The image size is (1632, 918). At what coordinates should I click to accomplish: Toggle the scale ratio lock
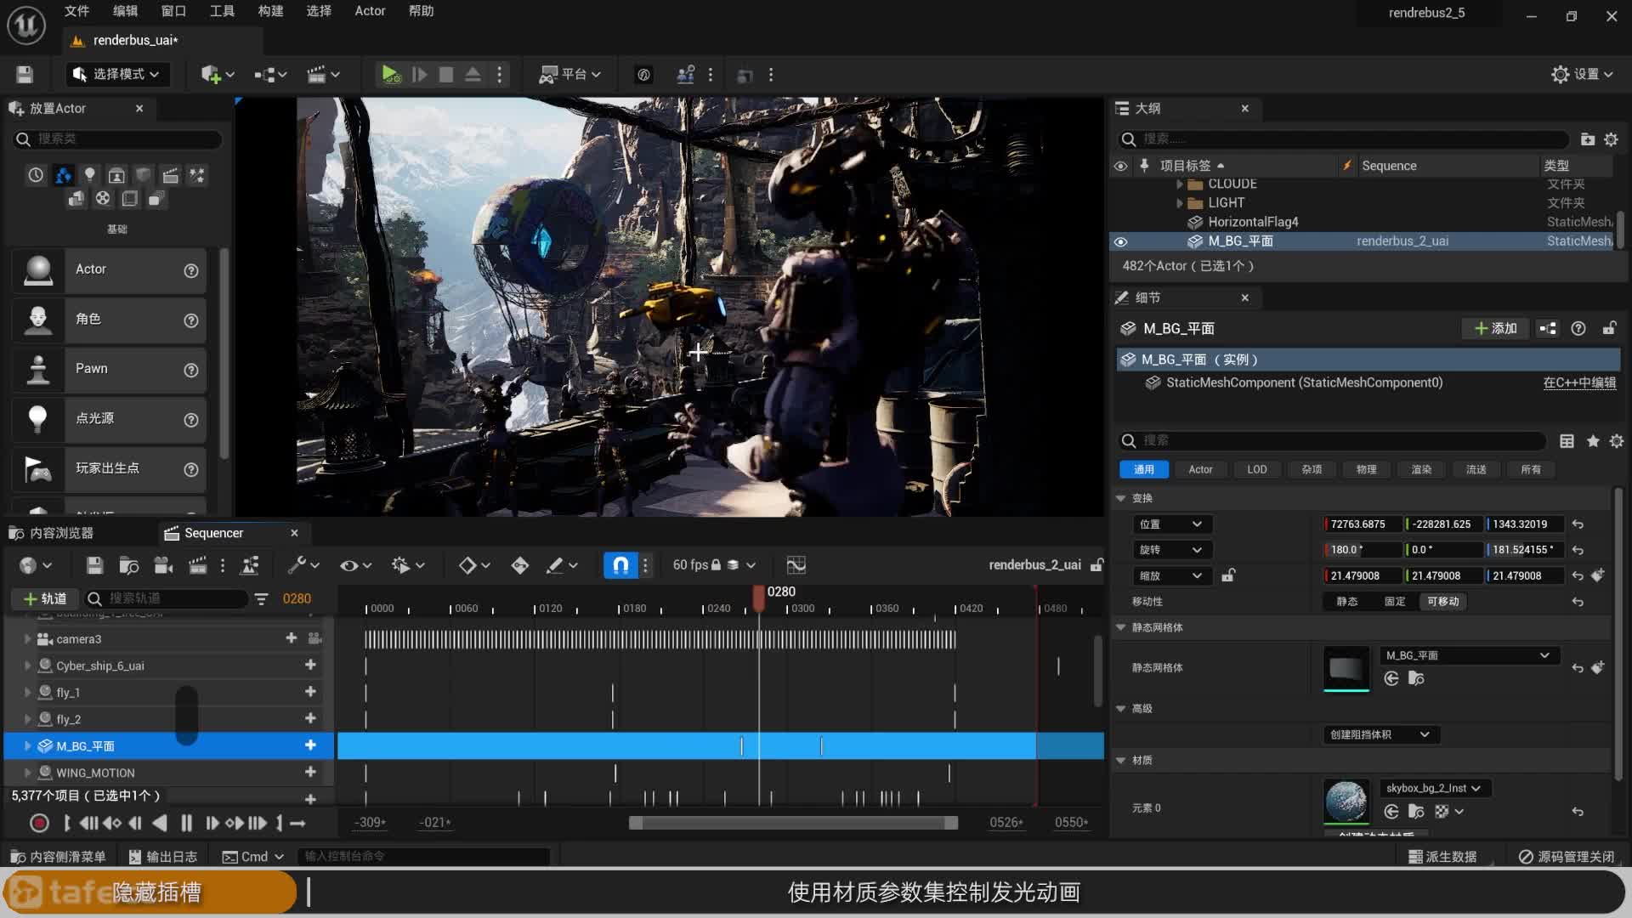[1227, 575]
